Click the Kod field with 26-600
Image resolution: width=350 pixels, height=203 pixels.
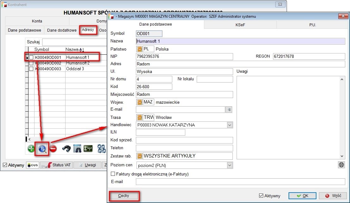[x=154, y=87]
